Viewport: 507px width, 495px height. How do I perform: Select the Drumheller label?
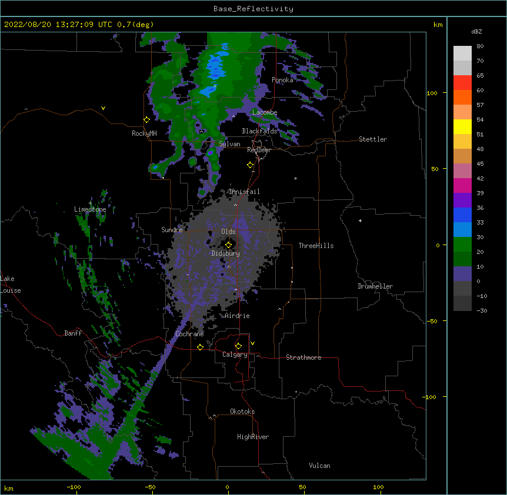pyautogui.click(x=375, y=286)
